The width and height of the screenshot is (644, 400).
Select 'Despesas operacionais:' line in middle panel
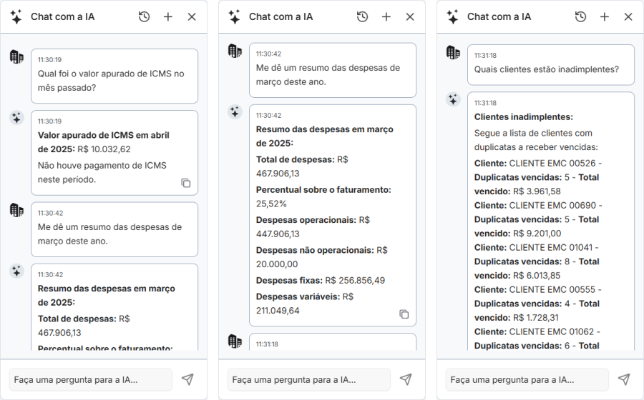pyautogui.click(x=313, y=227)
